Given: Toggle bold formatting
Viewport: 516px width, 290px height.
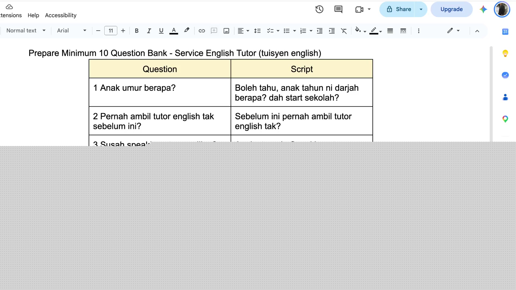Looking at the screenshot, I should click(137, 31).
